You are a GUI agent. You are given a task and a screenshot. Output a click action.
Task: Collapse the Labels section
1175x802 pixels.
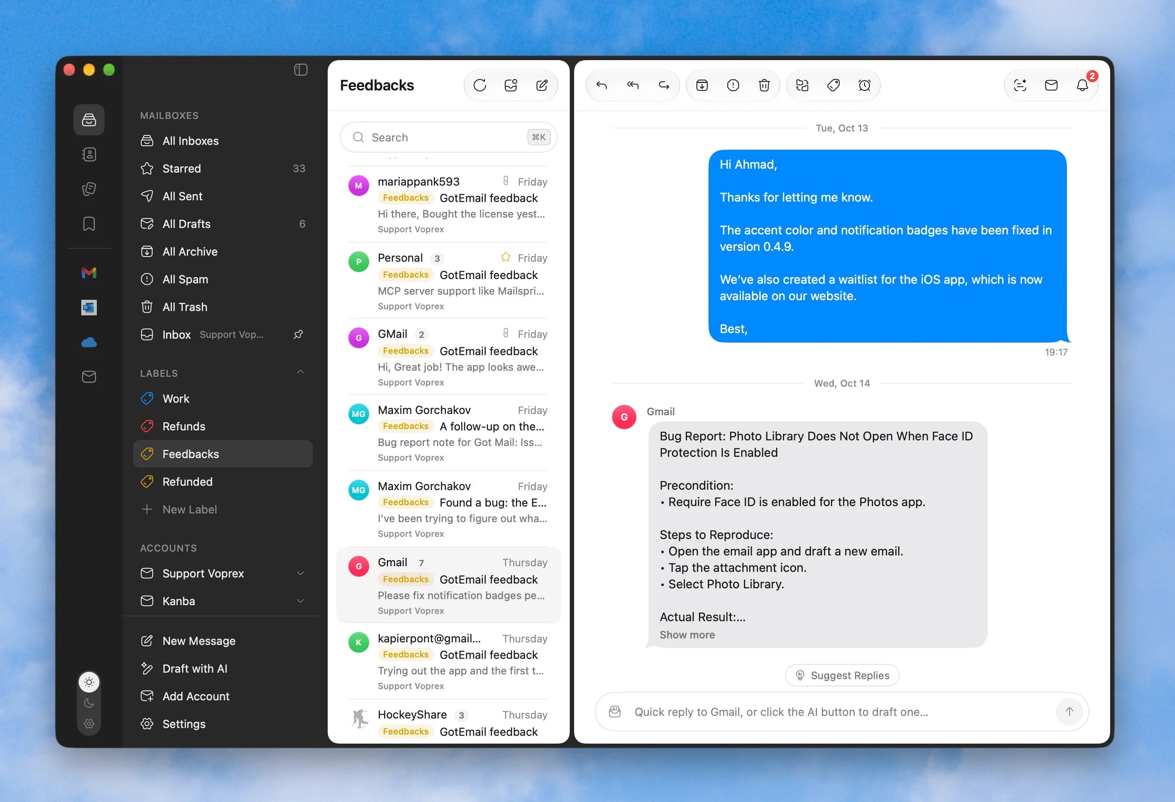point(300,372)
